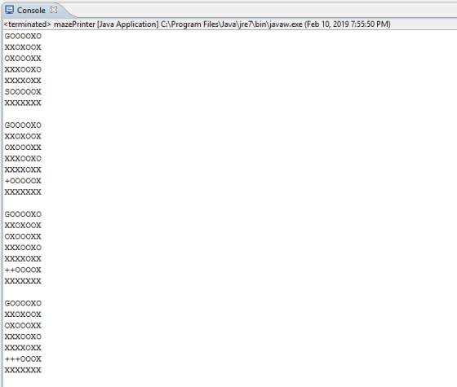Close the Console tab with its X
This screenshot has height=387, width=457.
tap(54, 10)
